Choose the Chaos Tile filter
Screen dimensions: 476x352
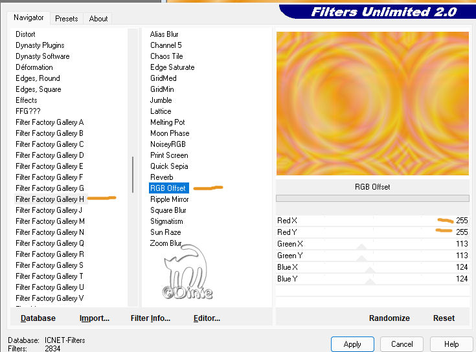(x=166, y=56)
